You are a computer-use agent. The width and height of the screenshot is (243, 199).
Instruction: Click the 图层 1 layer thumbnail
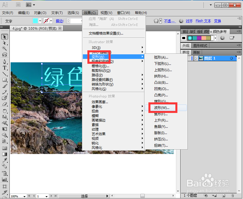[201, 58]
